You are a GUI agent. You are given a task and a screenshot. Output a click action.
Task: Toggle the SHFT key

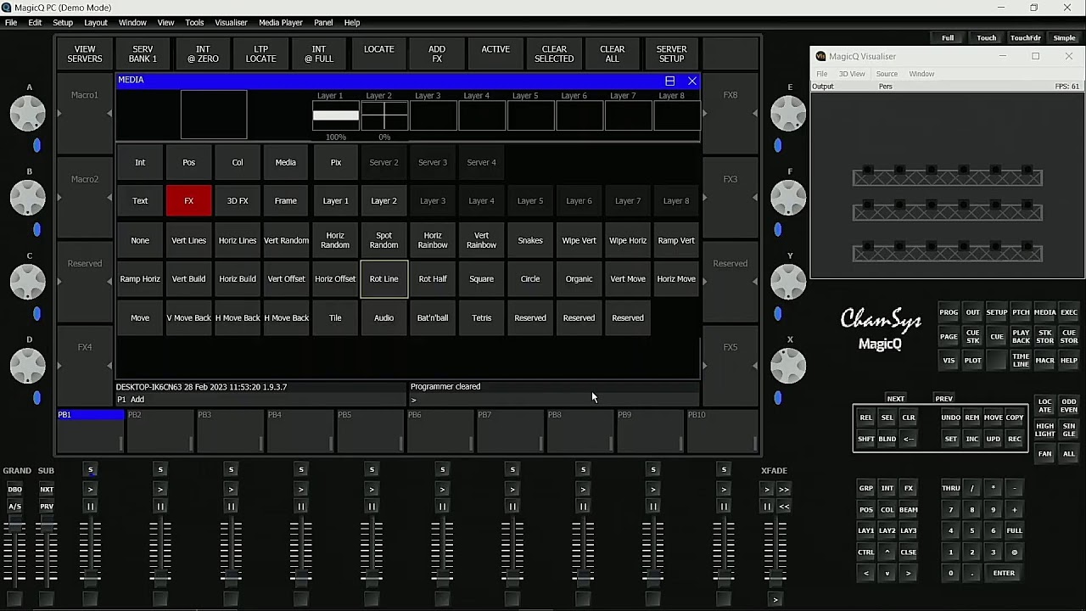pos(866,439)
